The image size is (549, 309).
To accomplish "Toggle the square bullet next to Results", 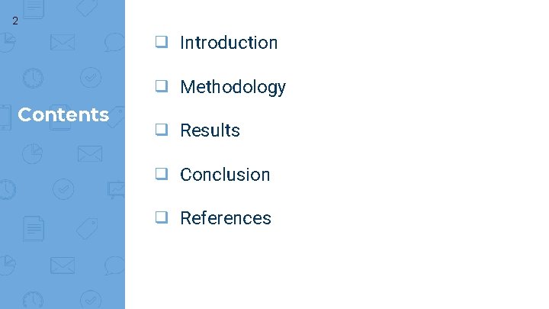I will 162,130.
